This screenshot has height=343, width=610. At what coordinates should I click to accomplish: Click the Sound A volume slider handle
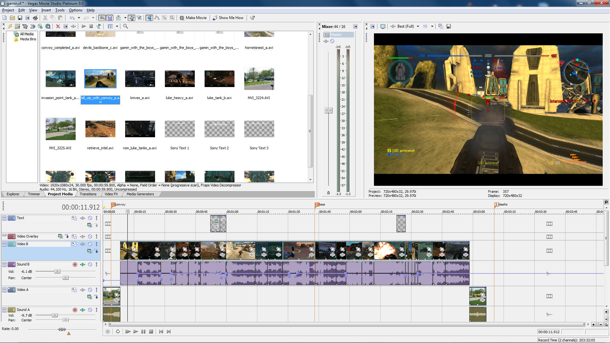tap(55, 315)
